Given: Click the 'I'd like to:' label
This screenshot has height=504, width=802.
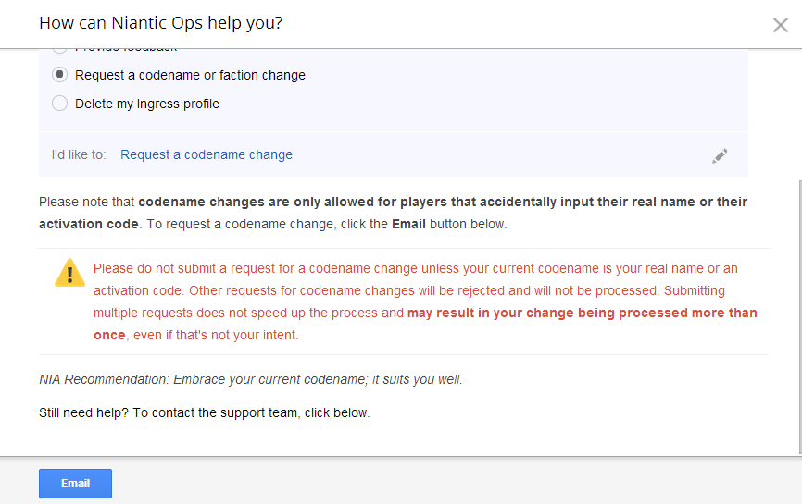Looking at the screenshot, I should (79, 154).
